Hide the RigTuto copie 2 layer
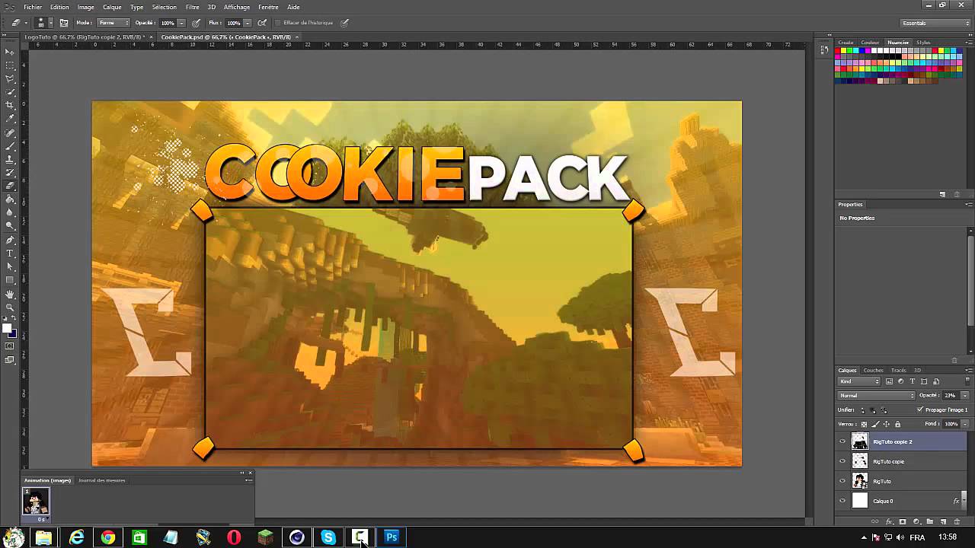This screenshot has height=548, width=975. click(x=842, y=441)
